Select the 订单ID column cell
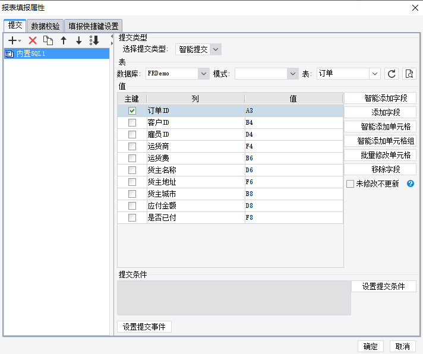The image size is (423, 354). tap(195, 110)
